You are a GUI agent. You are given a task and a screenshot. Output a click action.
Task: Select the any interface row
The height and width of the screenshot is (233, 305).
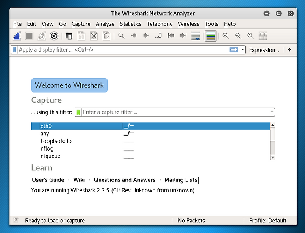pyautogui.click(x=151, y=134)
